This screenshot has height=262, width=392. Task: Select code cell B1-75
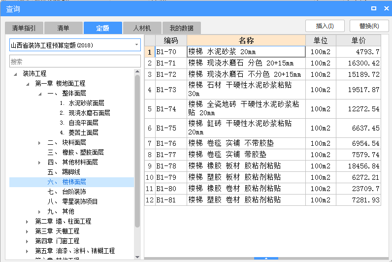tap(171, 128)
